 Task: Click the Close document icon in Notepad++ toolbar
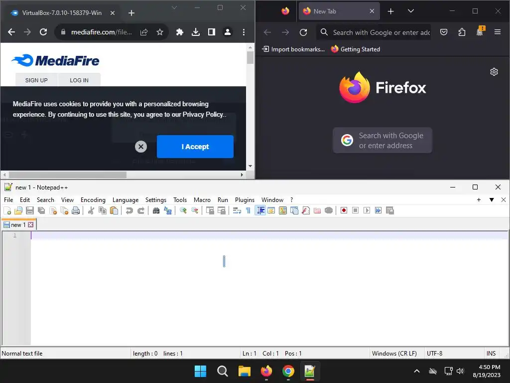53,210
